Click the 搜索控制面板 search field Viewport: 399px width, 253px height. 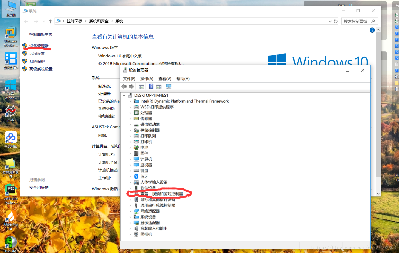click(359, 21)
